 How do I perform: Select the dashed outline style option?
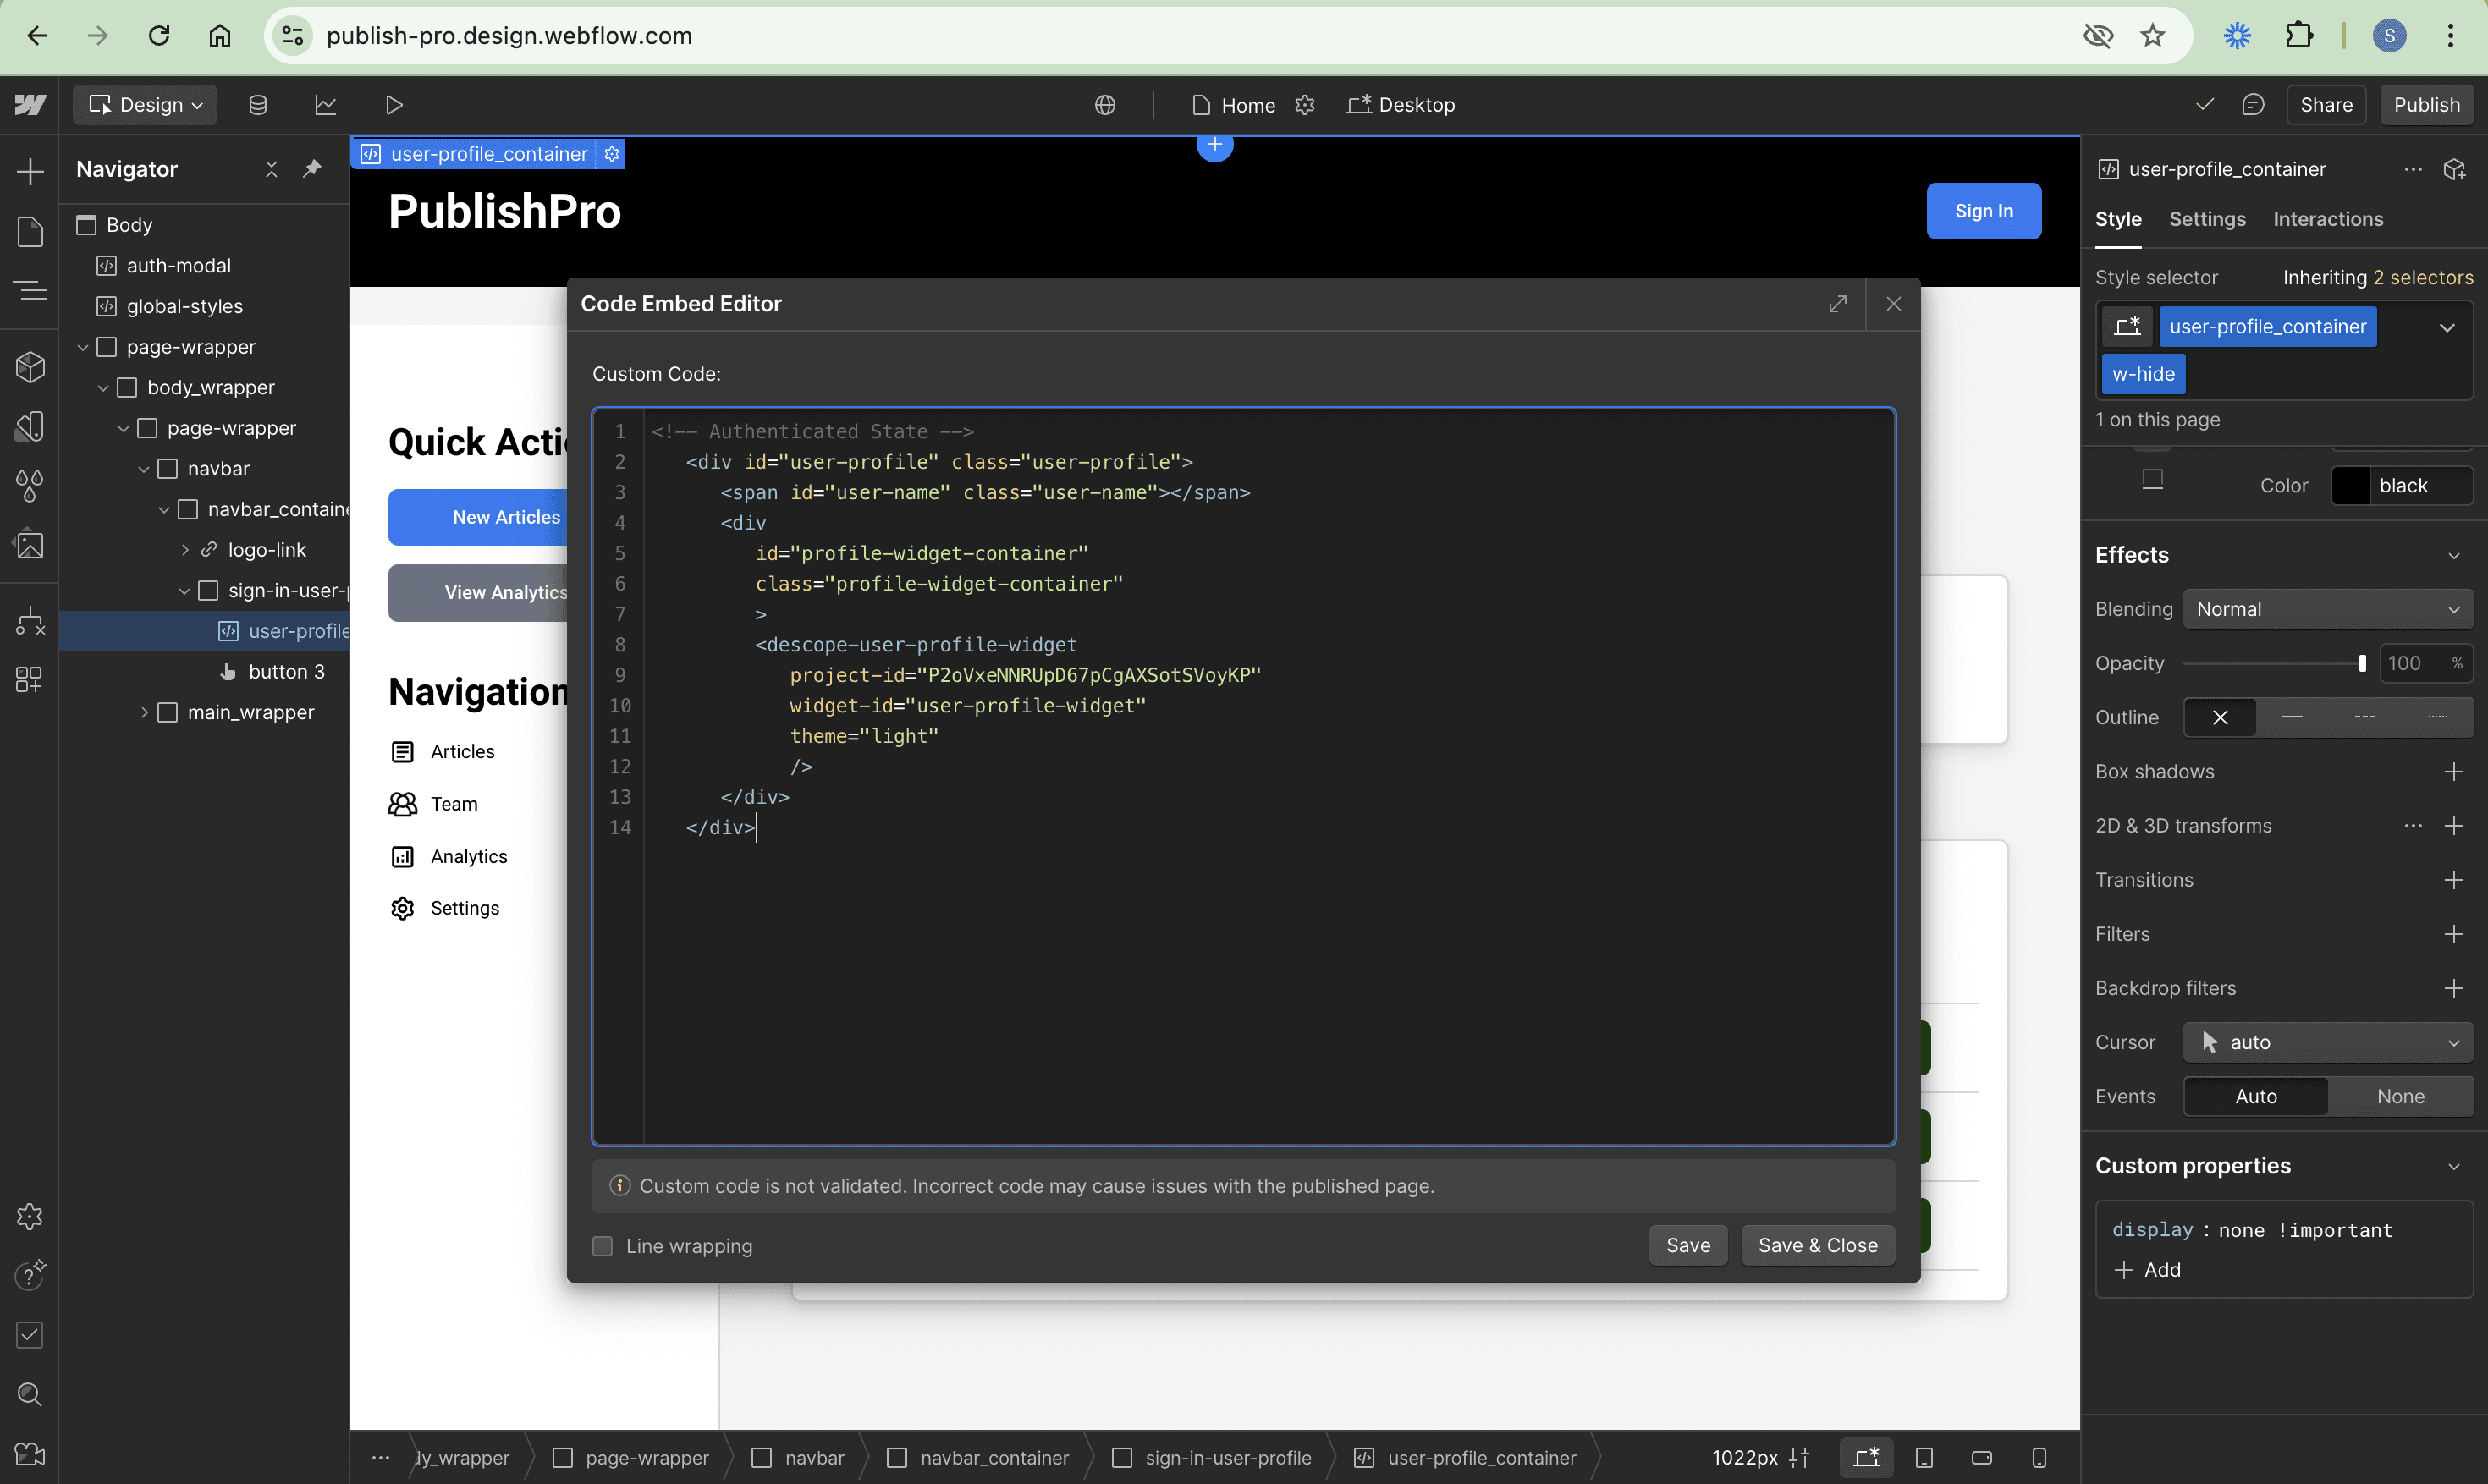[x=2365, y=717]
